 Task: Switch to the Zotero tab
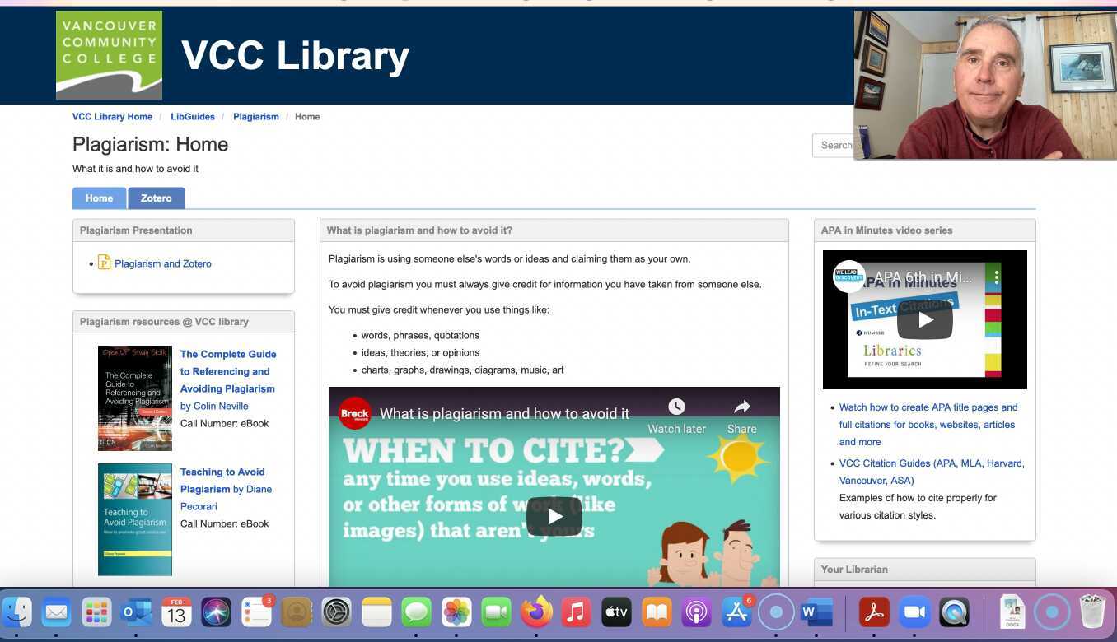(156, 198)
